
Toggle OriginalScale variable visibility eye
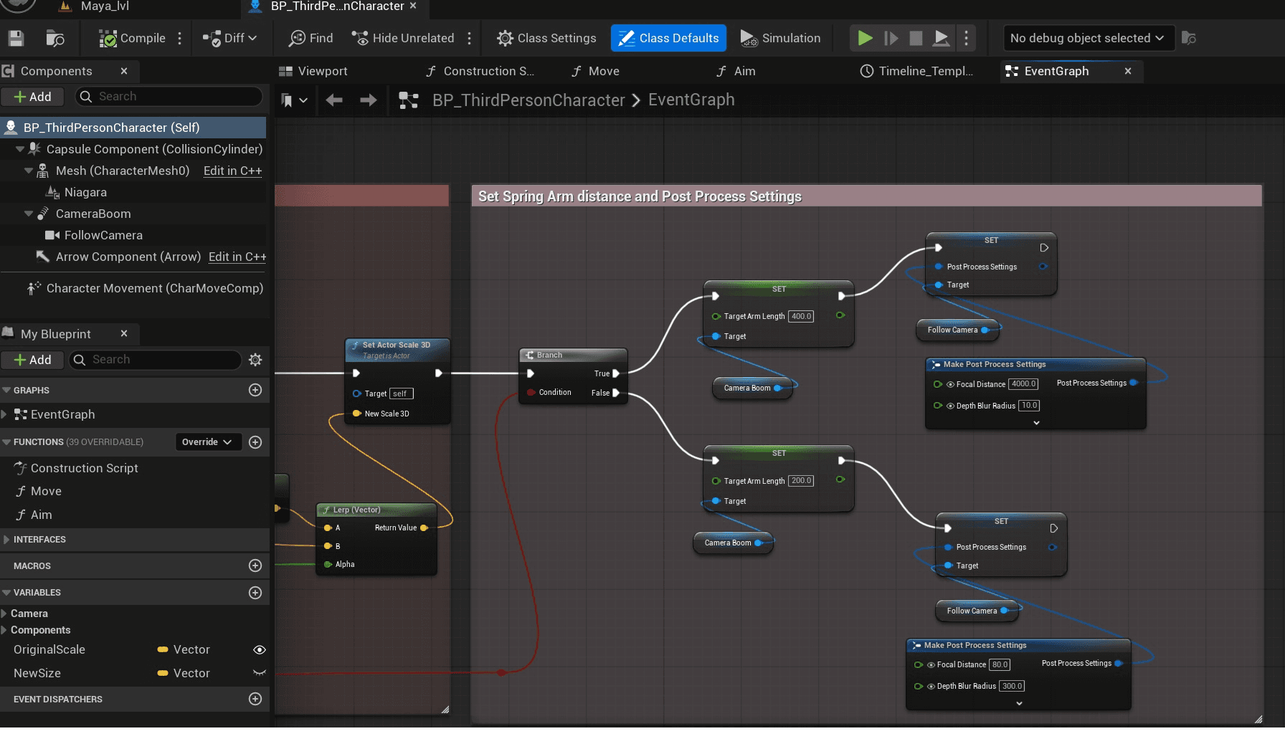coord(260,650)
